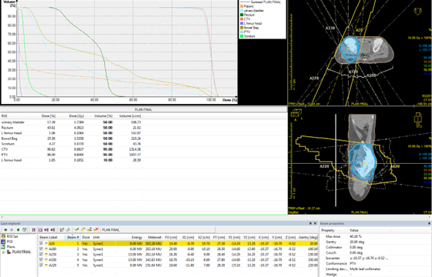The height and width of the screenshot is (277, 432).
Task: Click the Gantry property value 20.00 deg
Action: point(357,242)
